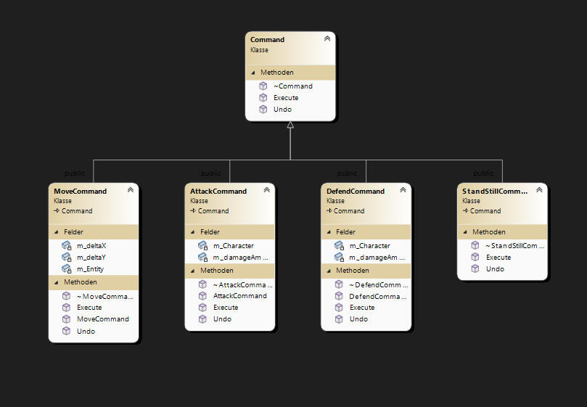
Task: Click the inheritance arrowhead below Command class
Action: pyautogui.click(x=290, y=126)
